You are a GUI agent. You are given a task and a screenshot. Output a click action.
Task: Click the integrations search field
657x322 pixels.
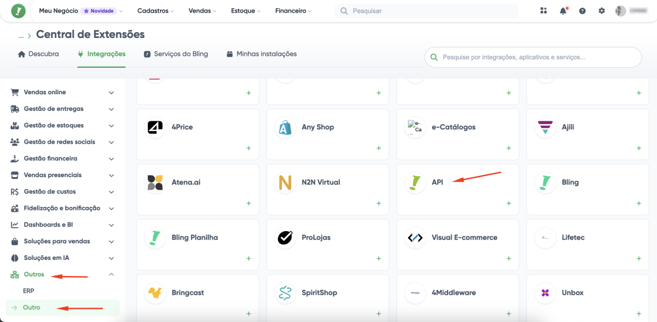533,57
